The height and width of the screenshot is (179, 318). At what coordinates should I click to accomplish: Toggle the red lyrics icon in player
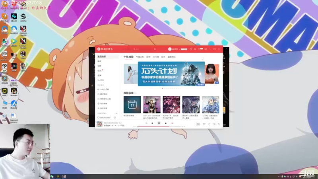coord(172,123)
